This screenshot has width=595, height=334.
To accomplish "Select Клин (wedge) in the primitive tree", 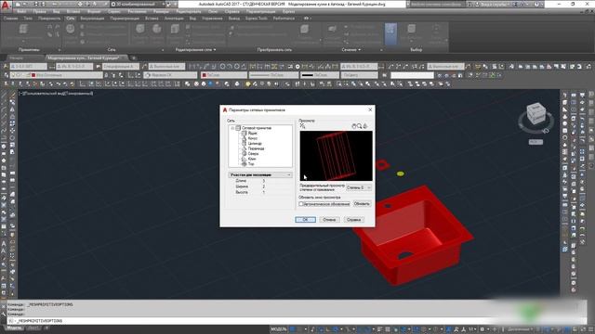I will [252, 159].
